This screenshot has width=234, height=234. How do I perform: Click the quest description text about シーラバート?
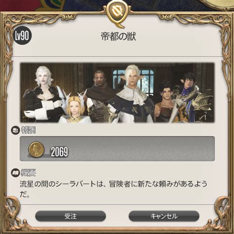[114, 189]
